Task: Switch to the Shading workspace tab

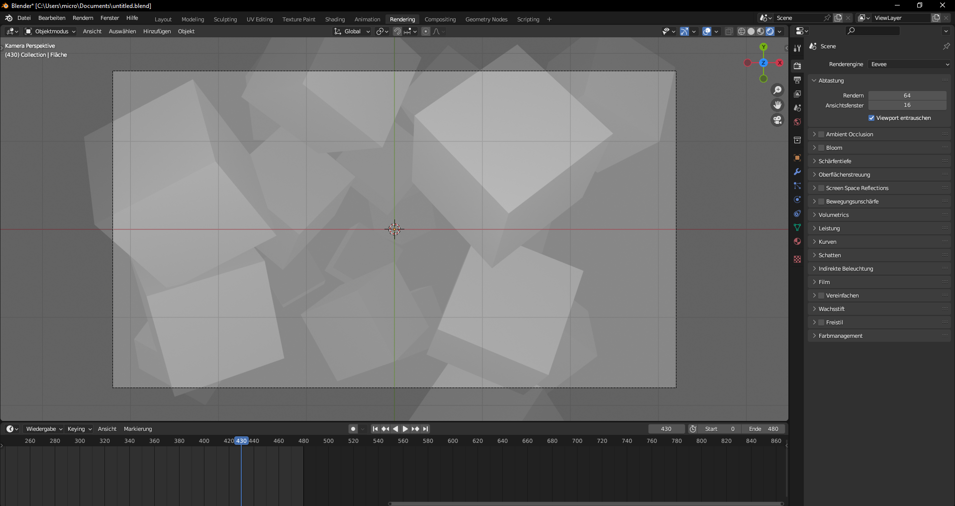Action: click(335, 19)
